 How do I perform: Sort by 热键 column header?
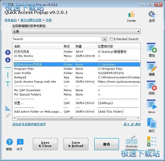85,46
